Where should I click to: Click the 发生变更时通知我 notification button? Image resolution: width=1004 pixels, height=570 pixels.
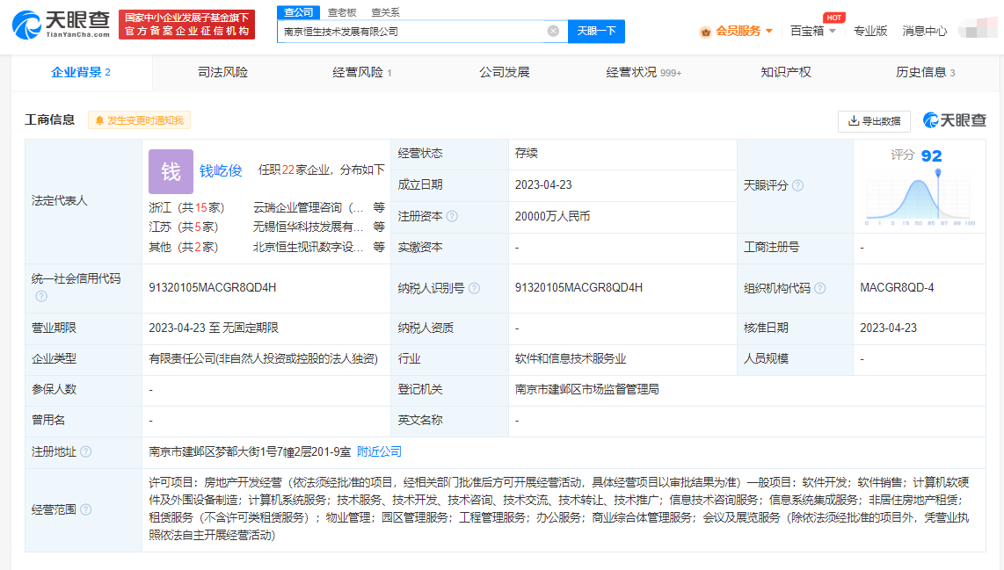[x=139, y=120]
